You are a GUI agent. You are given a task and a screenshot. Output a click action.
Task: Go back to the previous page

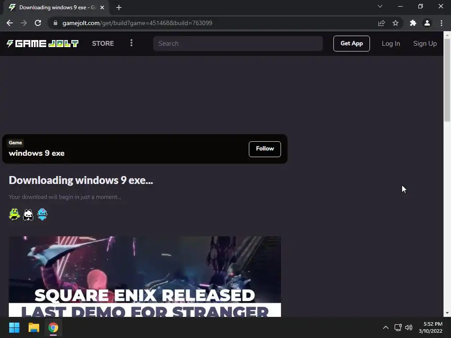(x=10, y=23)
